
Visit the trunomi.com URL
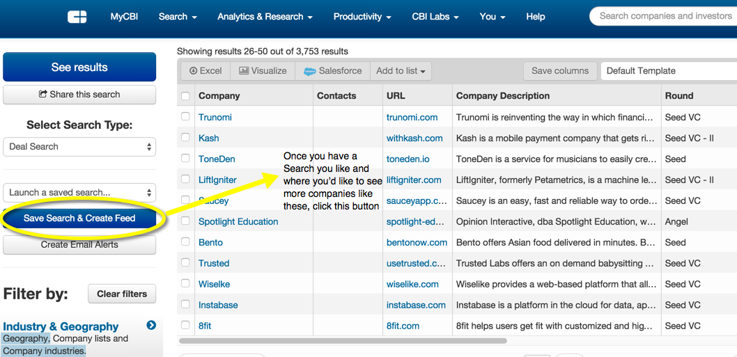click(412, 117)
